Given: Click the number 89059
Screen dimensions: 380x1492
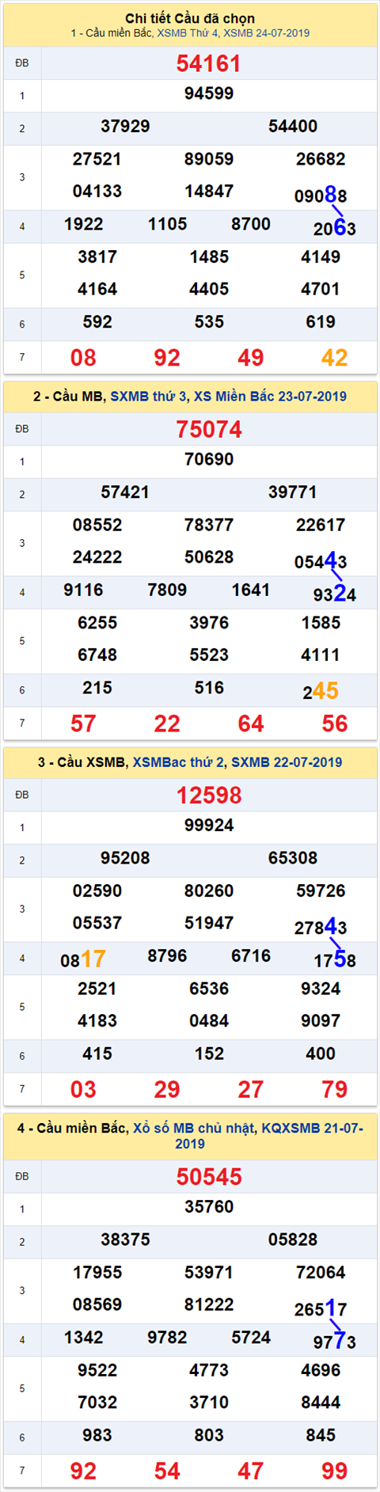Looking at the screenshot, I should [209, 159].
